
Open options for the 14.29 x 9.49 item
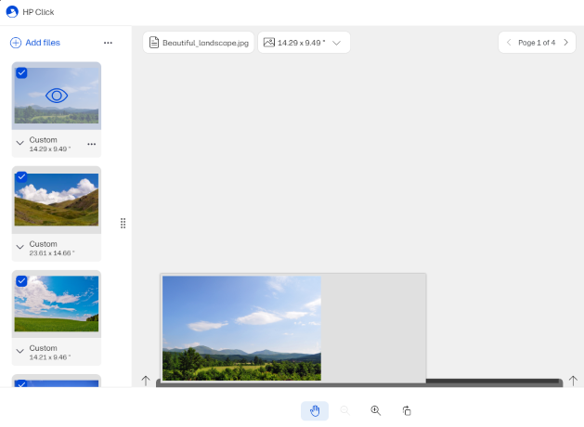(92, 144)
